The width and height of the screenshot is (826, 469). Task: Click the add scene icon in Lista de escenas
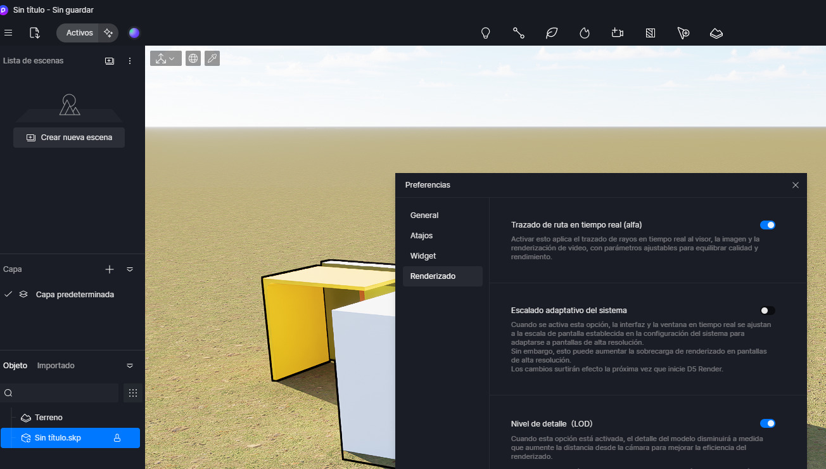pyautogui.click(x=110, y=61)
